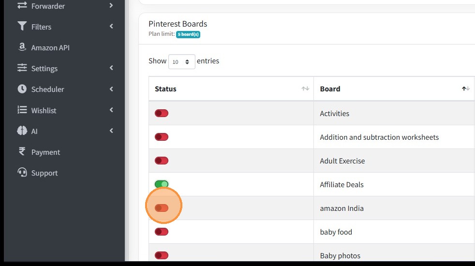Turn on the amazon India toggle
This screenshot has height=266, width=475.
[x=162, y=208]
